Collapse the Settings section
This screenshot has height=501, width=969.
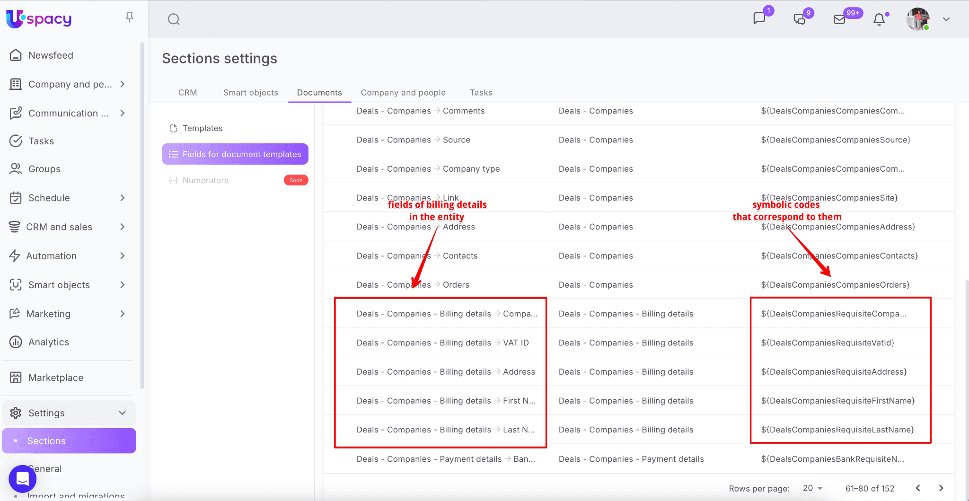123,413
